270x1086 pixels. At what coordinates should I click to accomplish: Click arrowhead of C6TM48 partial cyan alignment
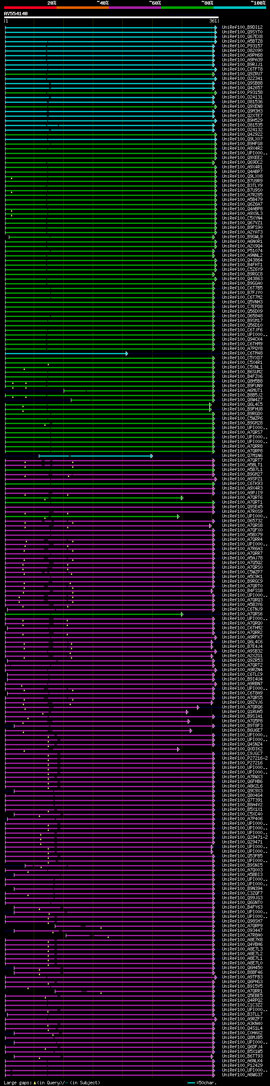(x=127, y=353)
